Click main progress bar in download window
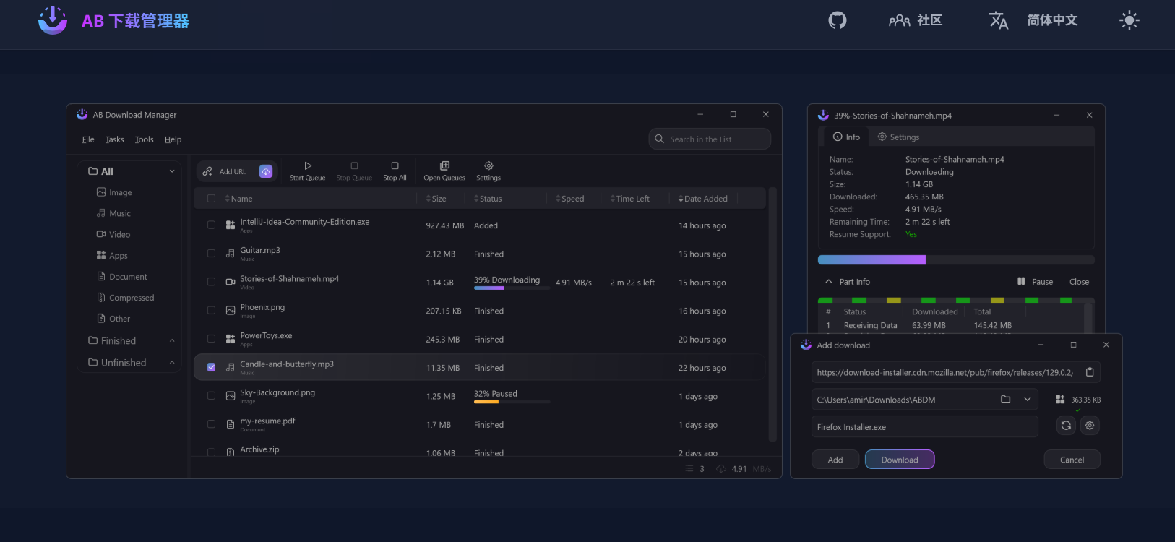This screenshot has width=1175, height=542. (956, 260)
